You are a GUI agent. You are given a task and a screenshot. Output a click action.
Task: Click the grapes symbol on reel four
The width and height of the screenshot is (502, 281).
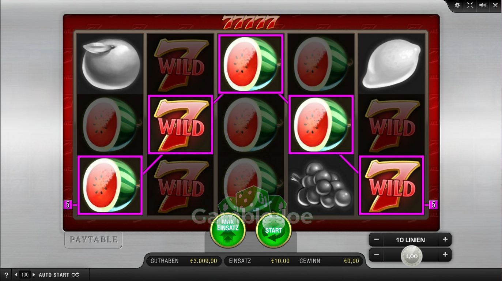point(321,186)
